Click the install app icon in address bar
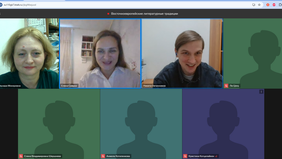This screenshot has width=282, height=159. point(254,5)
